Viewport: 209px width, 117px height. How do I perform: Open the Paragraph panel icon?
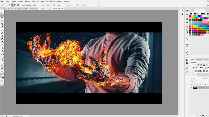coord(187,47)
